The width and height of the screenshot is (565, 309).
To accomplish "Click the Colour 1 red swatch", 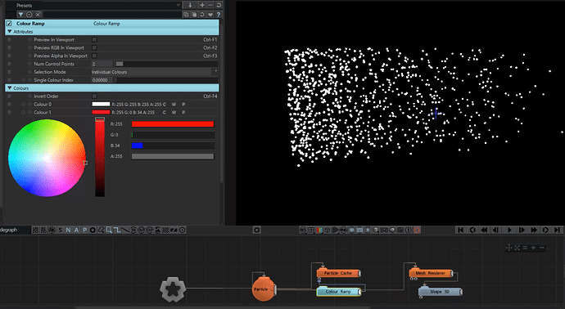I will pos(101,112).
